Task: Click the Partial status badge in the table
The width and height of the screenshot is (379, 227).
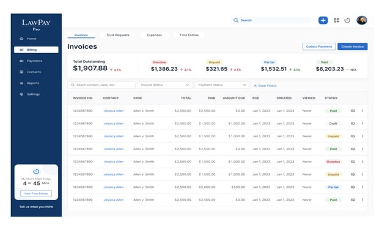Action: [333, 187]
